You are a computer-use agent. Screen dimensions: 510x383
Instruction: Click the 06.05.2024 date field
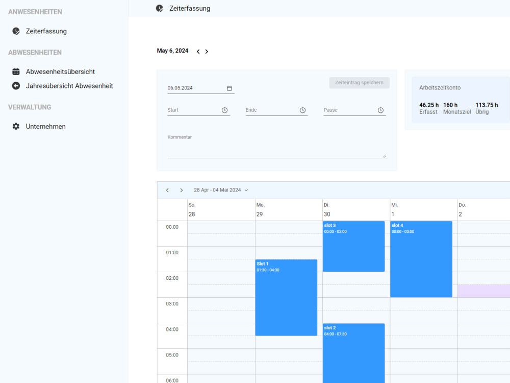pyautogui.click(x=200, y=88)
